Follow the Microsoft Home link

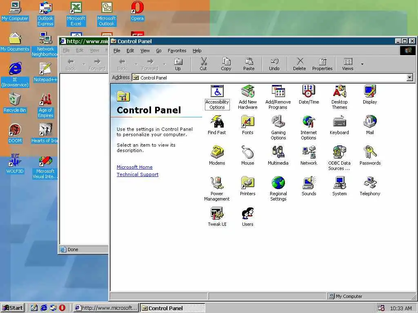135,167
